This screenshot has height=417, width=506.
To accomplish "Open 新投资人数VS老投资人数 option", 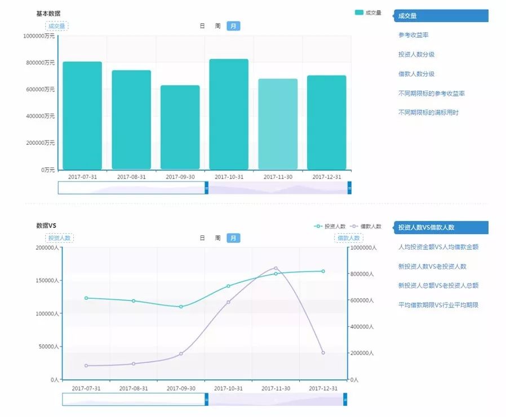I will tap(432, 267).
